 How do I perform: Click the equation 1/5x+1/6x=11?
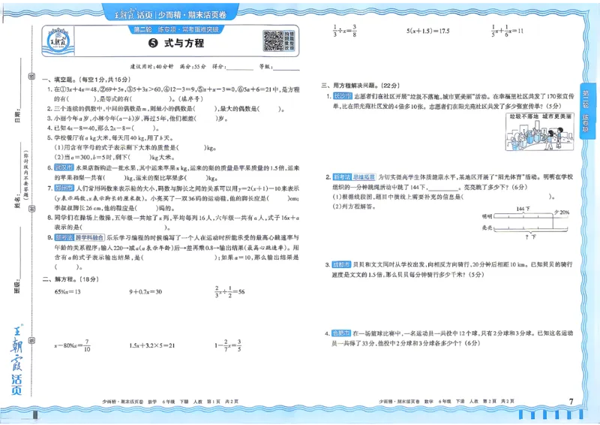coord(508,31)
